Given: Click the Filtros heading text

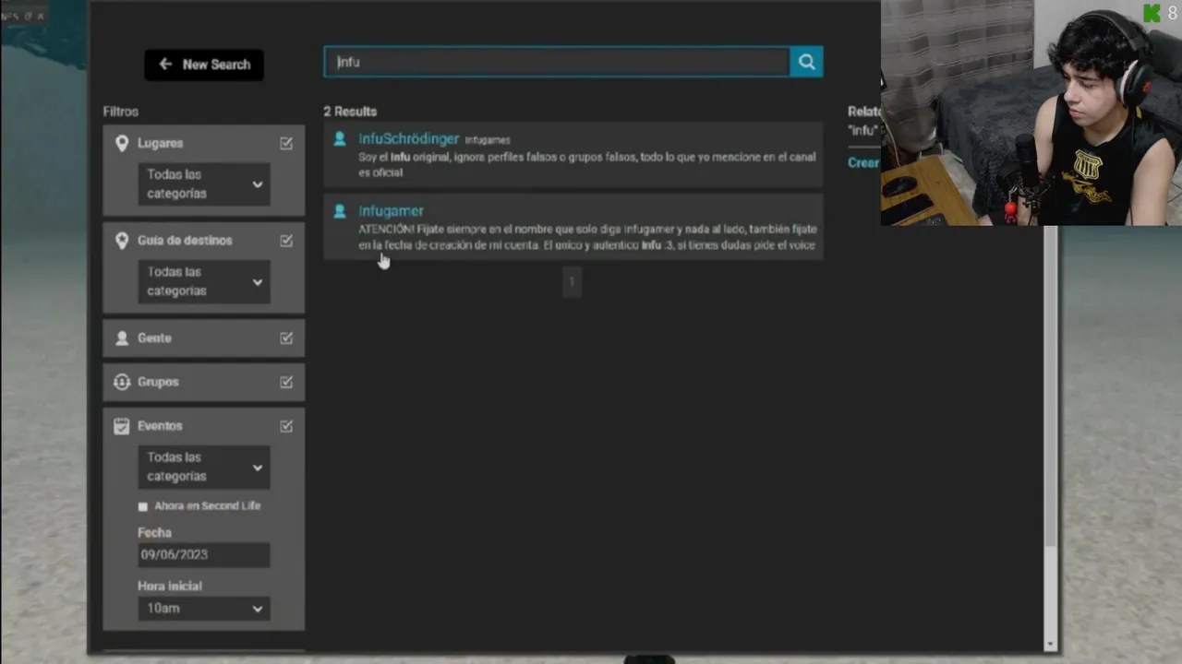Looking at the screenshot, I should pos(121,112).
